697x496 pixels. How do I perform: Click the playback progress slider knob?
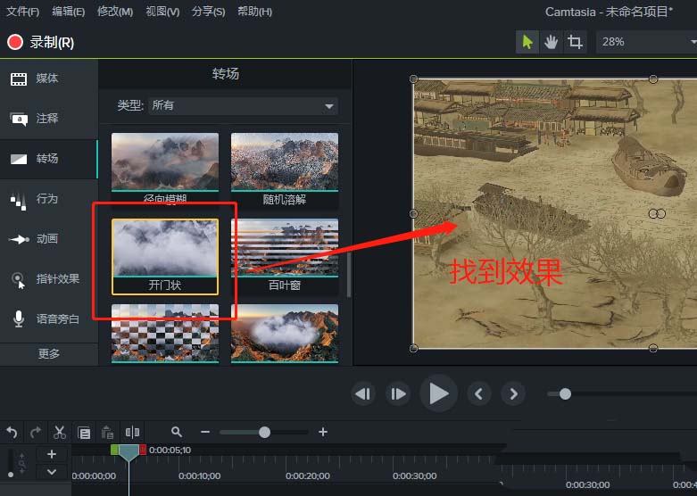pos(565,393)
